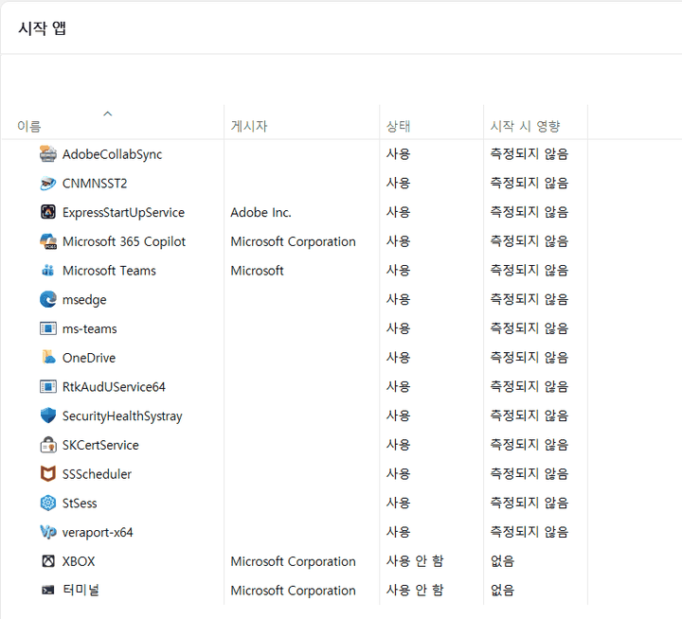Select the SKCertService lock icon
The image size is (682, 619).
[48, 445]
